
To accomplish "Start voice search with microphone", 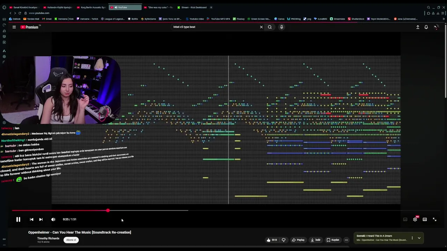I will point(281,27).
